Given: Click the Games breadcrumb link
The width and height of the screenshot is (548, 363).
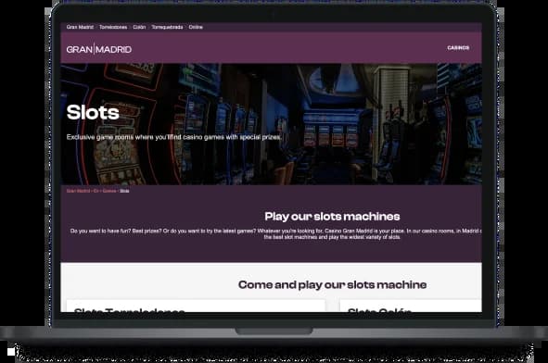Looking at the screenshot, I should click(x=109, y=191).
